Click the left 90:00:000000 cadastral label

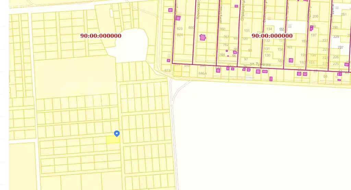(101, 36)
